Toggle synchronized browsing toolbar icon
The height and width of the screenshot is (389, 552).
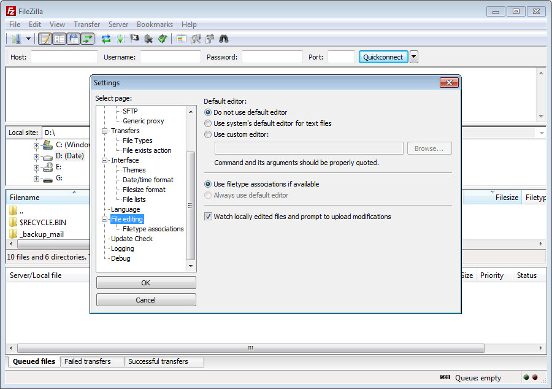pos(210,39)
